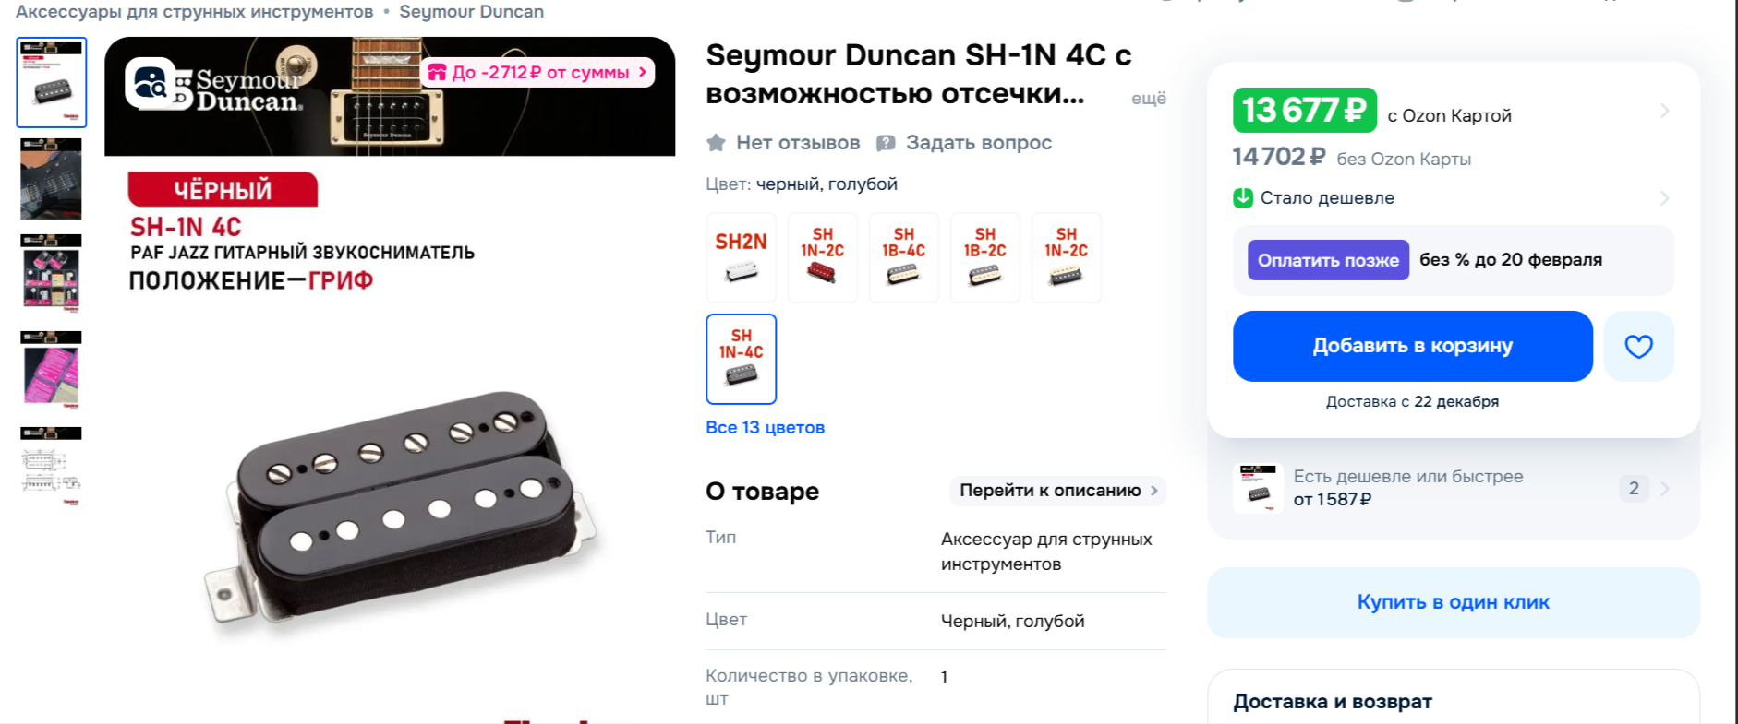The image size is (1738, 724).
Task: Click the question bubble icon by Задать вопрос
Action: 886,143
